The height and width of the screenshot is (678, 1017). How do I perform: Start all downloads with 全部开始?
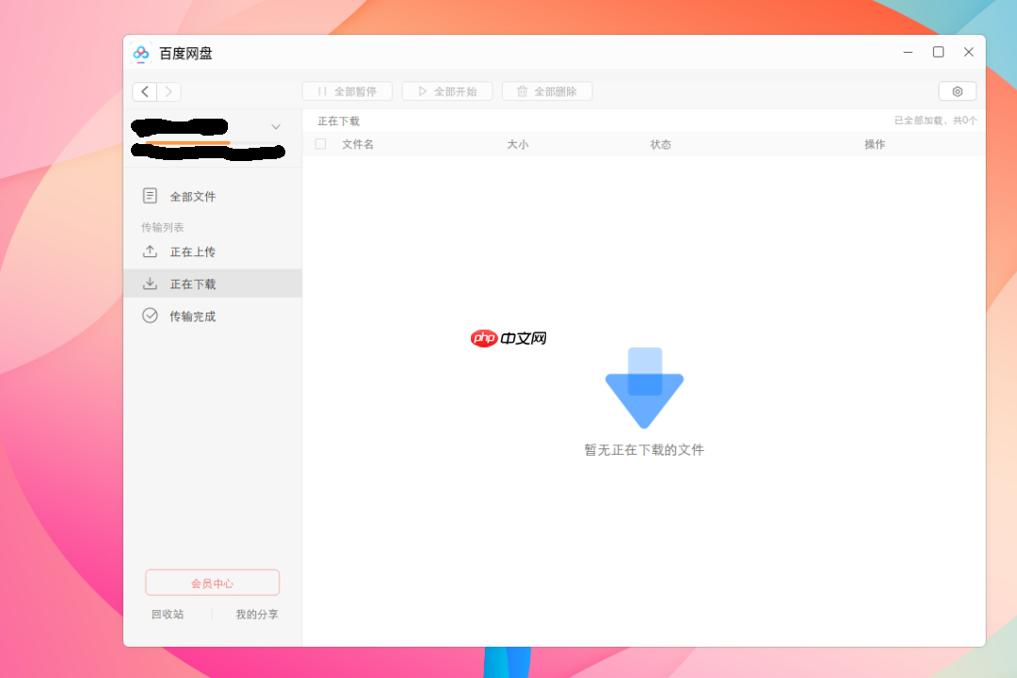point(446,90)
